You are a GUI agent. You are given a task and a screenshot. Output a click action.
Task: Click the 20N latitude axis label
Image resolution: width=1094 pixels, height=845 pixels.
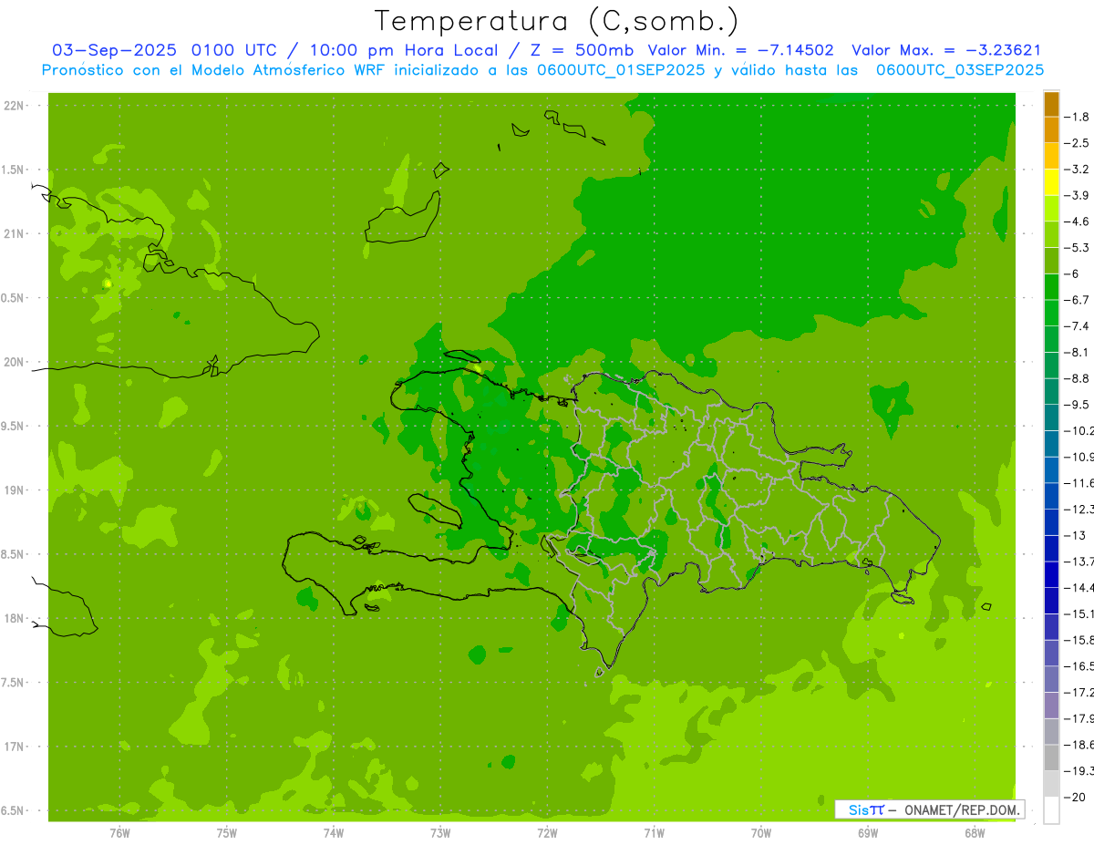(x=15, y=362)
